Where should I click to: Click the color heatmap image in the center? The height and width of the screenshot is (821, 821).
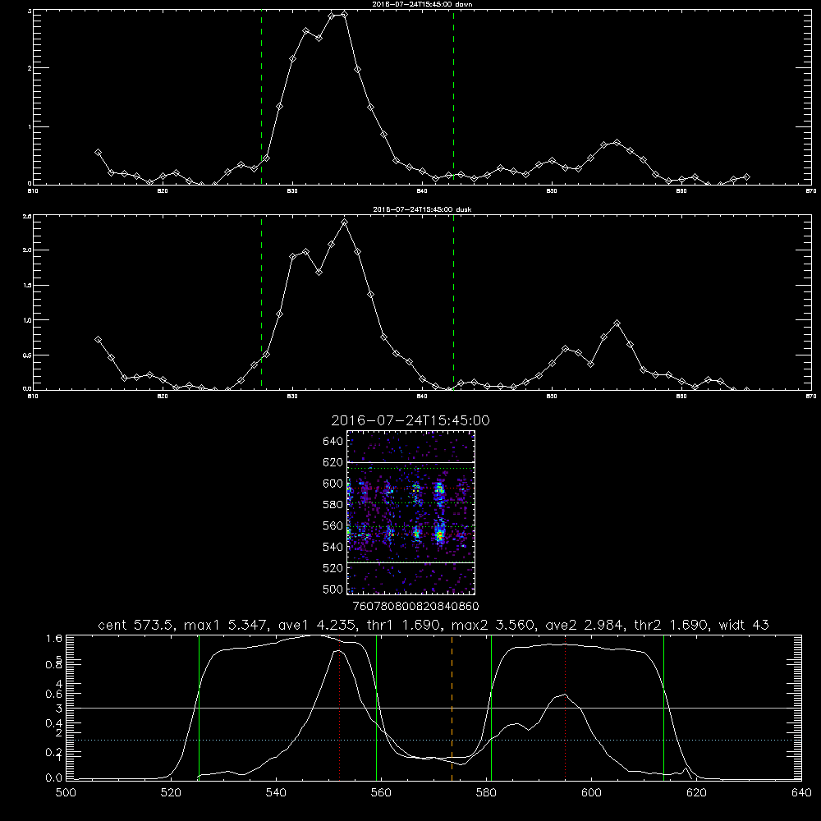point(410,512)
